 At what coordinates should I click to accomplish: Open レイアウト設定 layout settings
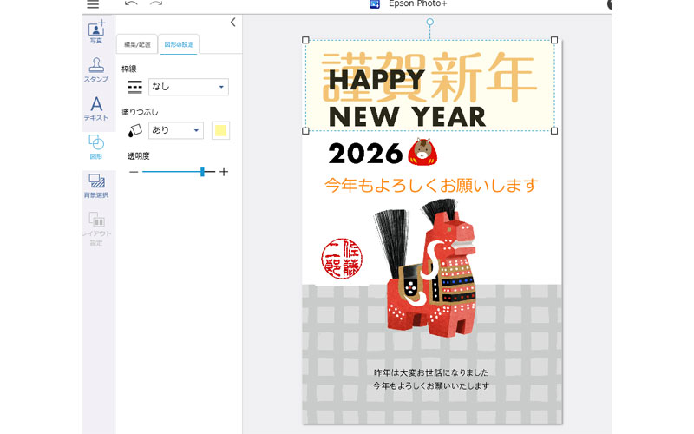tap(96, 228)
